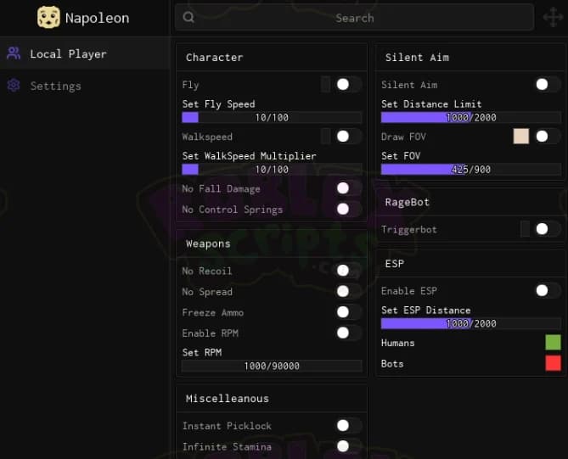Screen dimensions: 568x459
Task: Enable No Control Springs
Action: click(x=348, y=209)
